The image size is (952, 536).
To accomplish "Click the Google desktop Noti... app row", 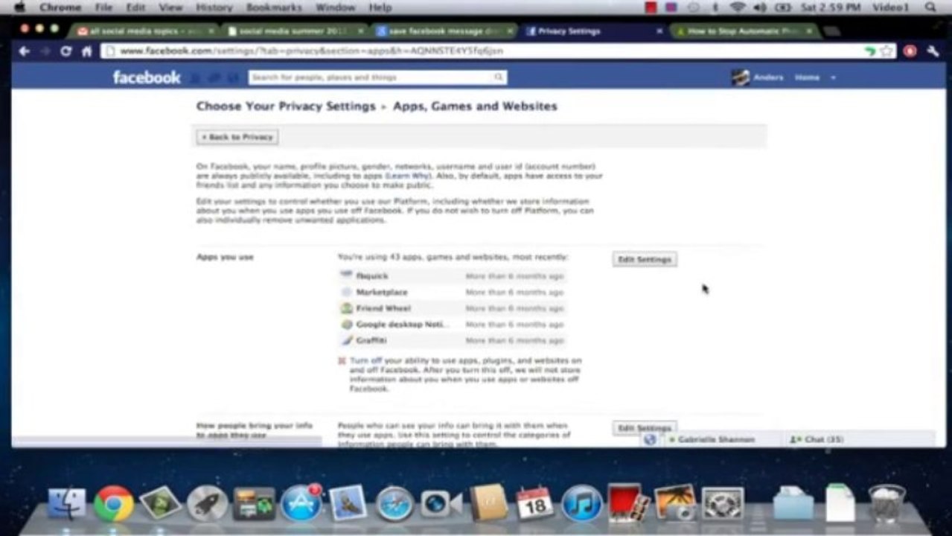I will [x=453, y=325].
